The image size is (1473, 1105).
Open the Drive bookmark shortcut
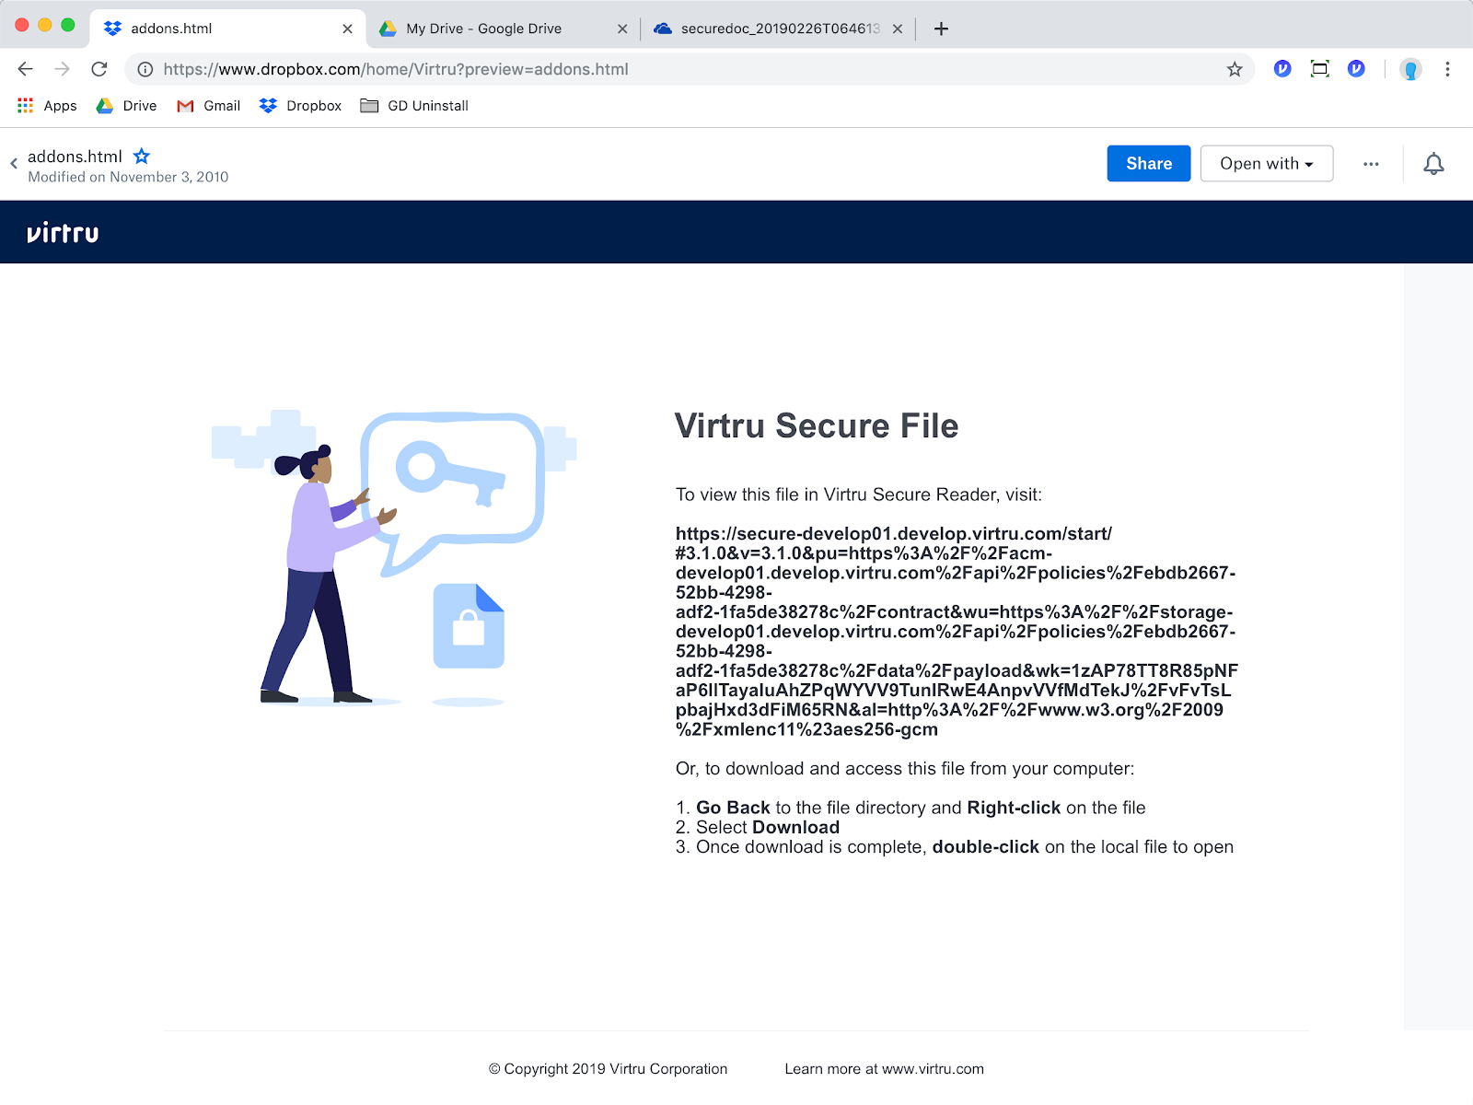126,105
